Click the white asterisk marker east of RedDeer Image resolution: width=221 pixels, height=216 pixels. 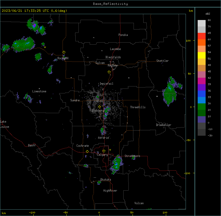(x=129, y=78)
